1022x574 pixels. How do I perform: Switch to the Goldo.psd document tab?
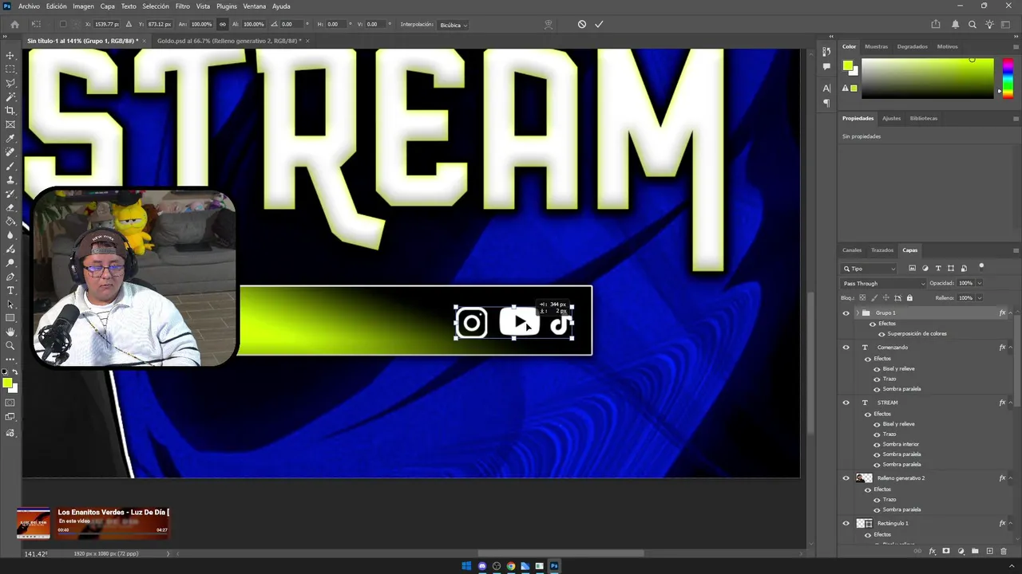(228, 41)
